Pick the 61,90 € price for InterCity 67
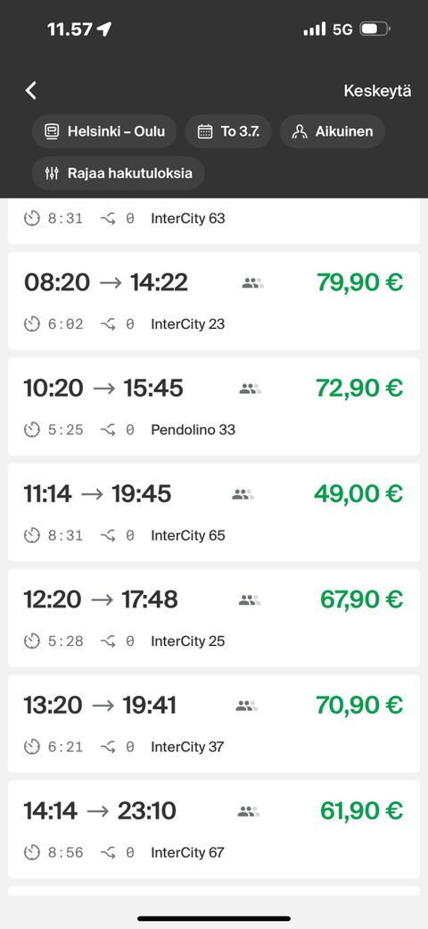 [361, 810]
